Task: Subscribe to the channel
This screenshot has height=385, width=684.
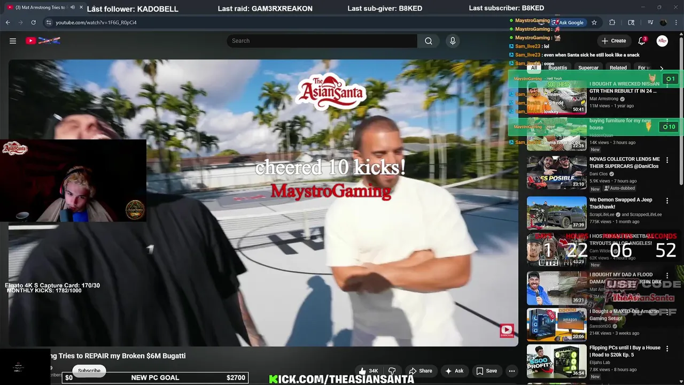Action: 89,371
